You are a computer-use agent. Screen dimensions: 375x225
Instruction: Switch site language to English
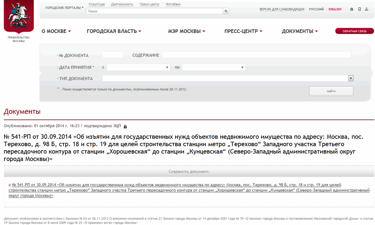pyautogui.click(x=335, y=9)
